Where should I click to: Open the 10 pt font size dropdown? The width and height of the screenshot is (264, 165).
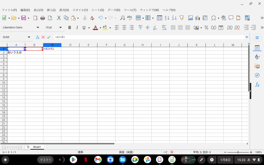[x=60, y=28]
